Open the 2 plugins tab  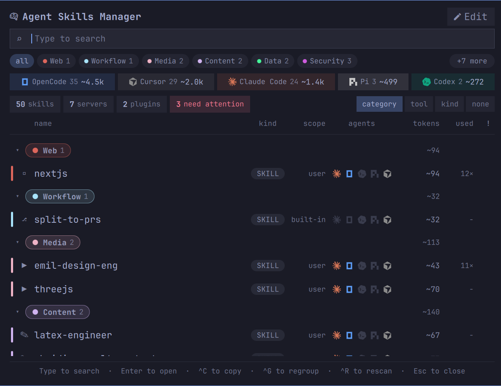(x=142, y=104)
